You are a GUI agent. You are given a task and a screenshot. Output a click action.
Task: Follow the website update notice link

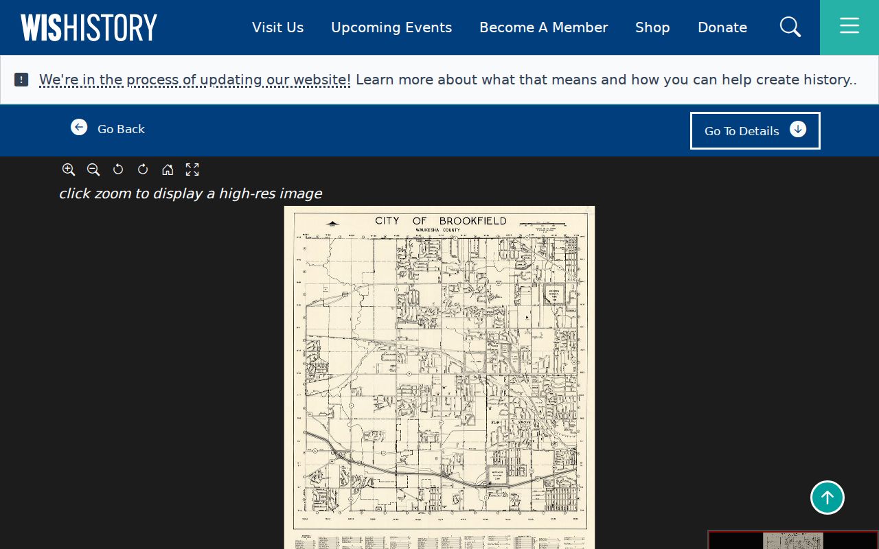click(x=195, y=80)
